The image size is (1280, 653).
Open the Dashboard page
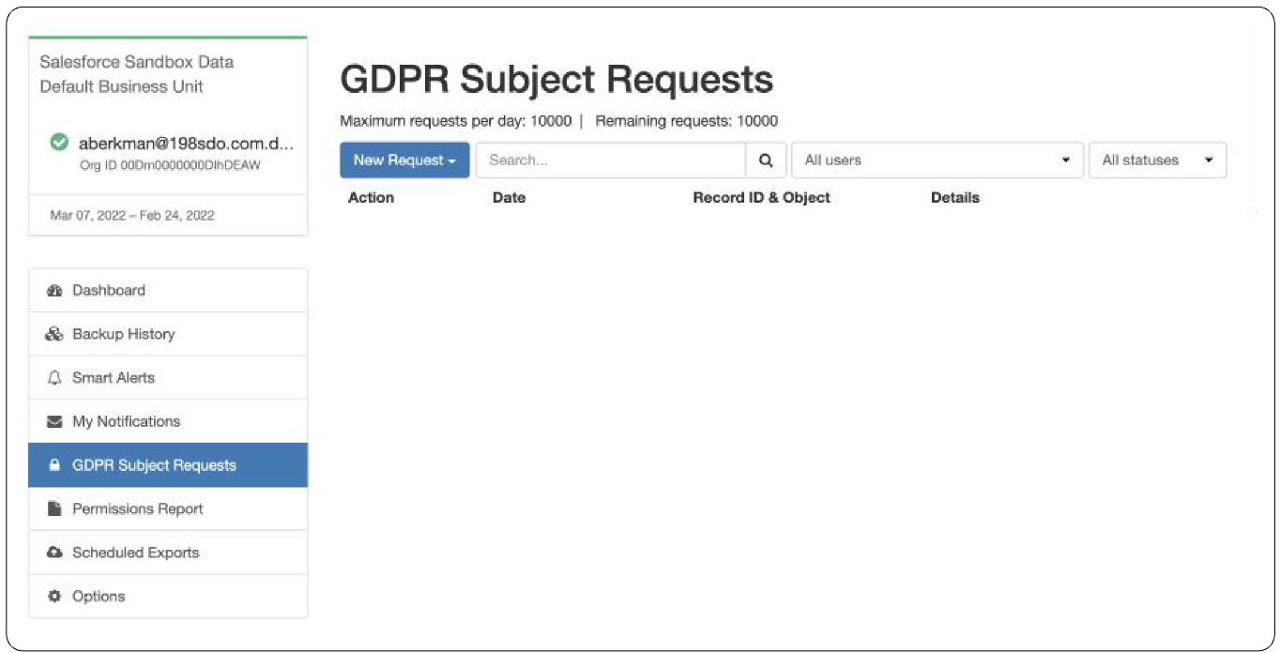(x=108, y=290)
